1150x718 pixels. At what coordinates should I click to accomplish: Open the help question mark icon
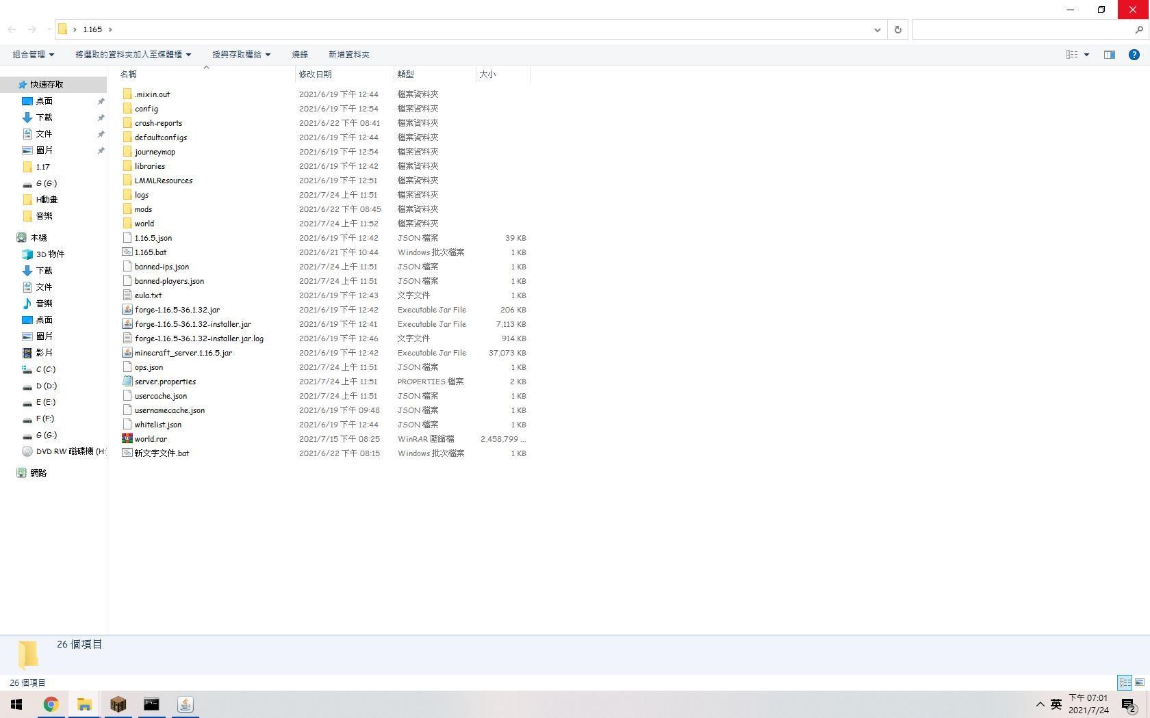(1134, 55)
